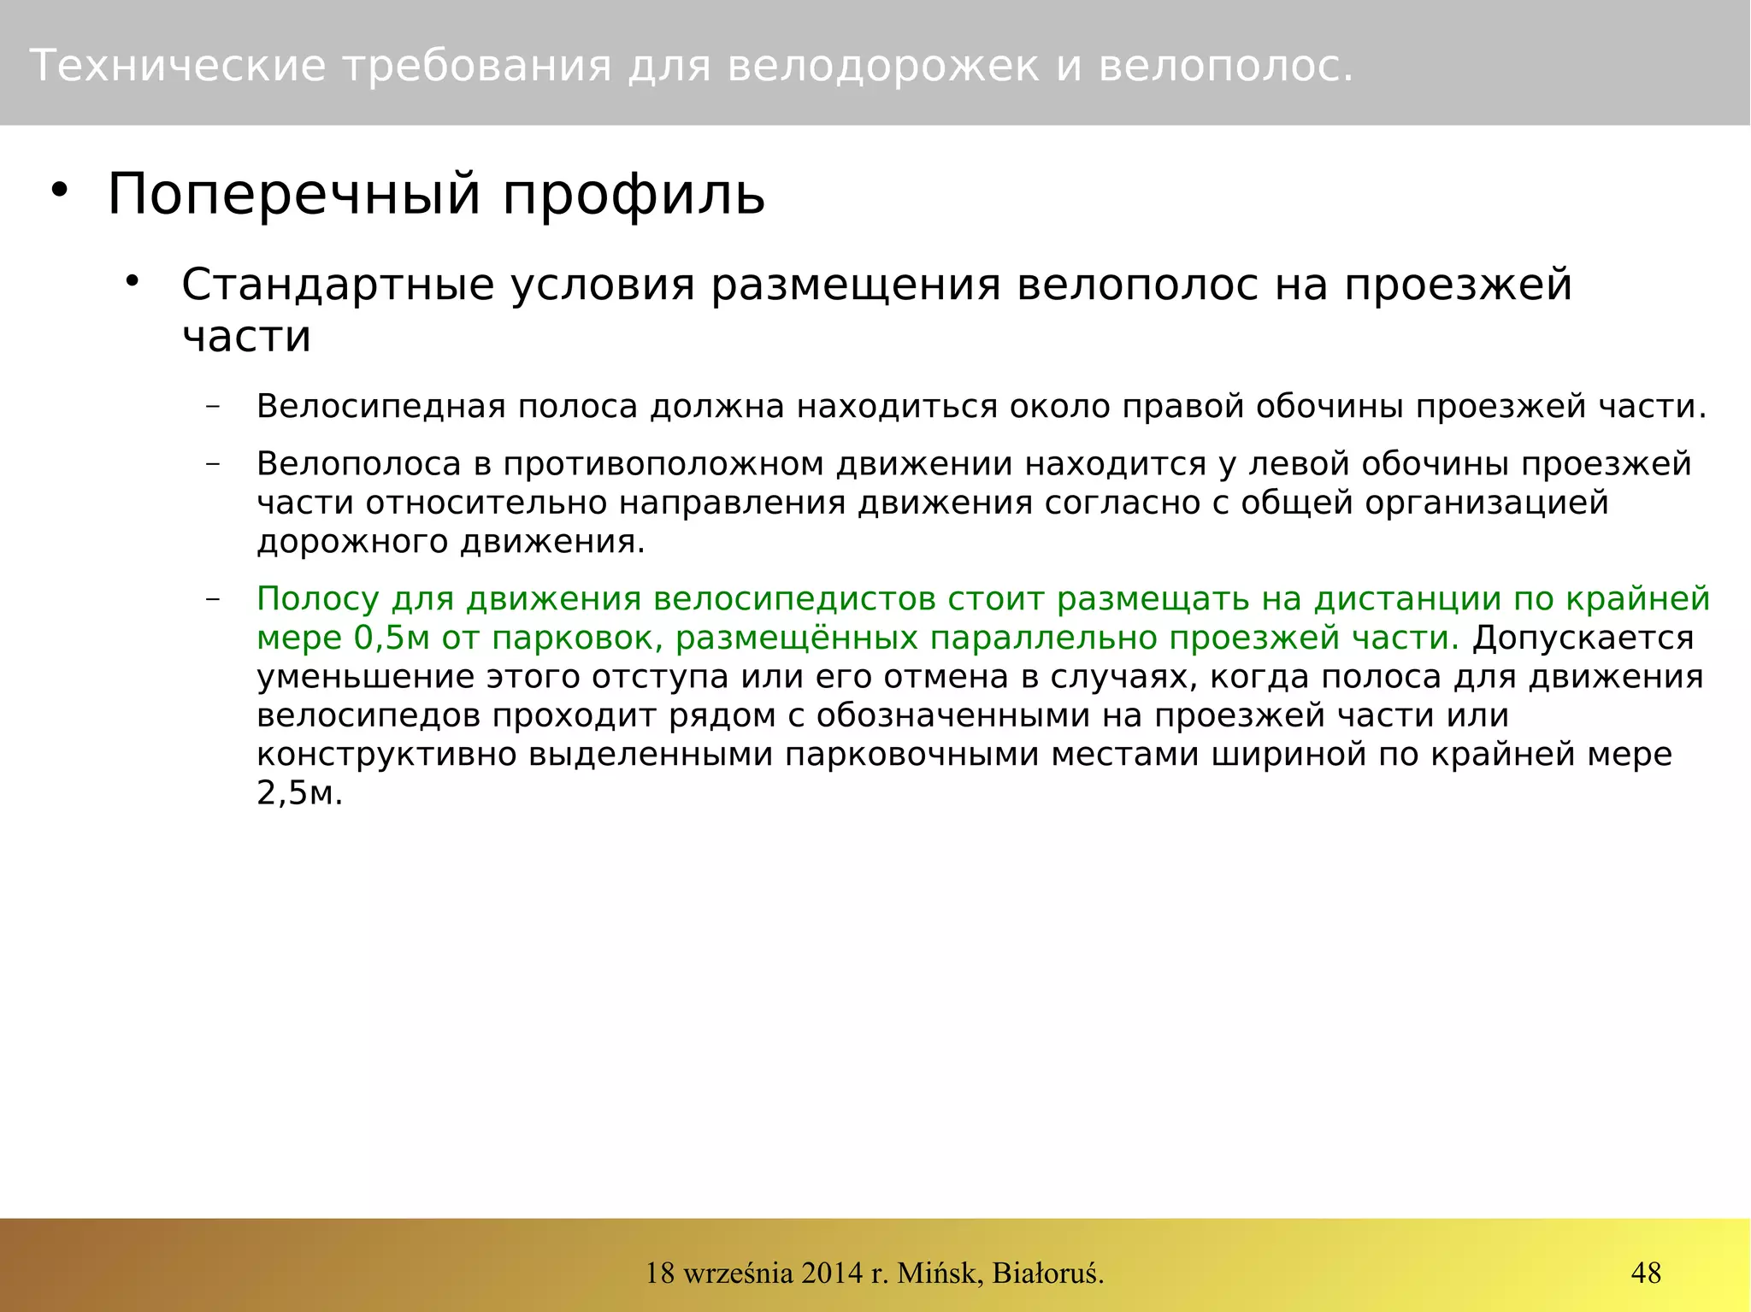
Task: Select the 'Поперечный профиль' heading
Action: point(436,194)
